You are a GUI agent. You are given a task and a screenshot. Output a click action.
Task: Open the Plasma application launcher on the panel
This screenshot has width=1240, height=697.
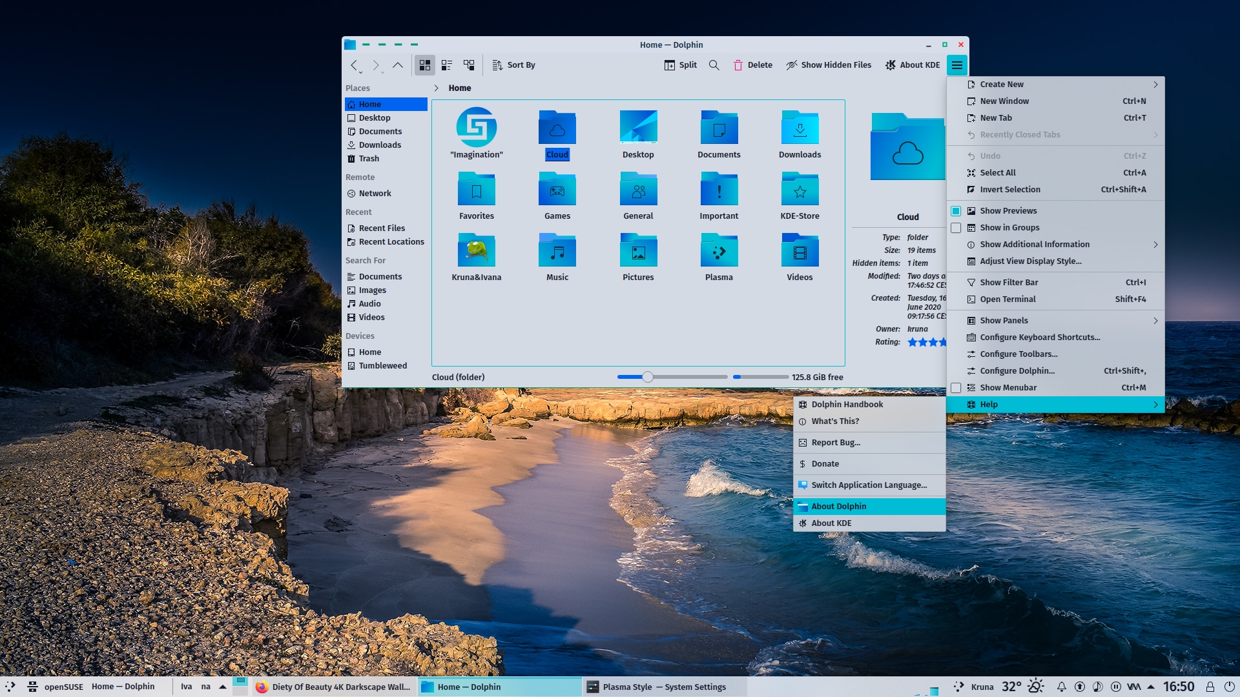point(10,687)
